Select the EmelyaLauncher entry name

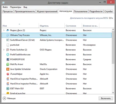pos(18,93)
